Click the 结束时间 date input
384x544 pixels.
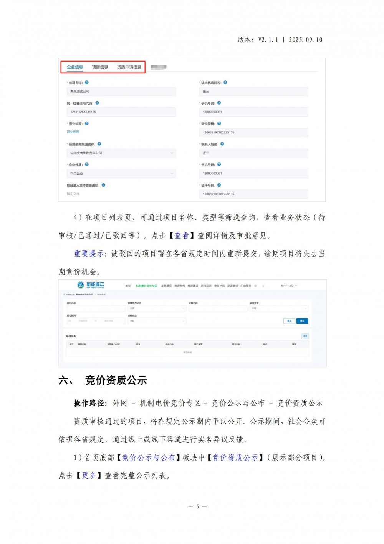(109, 321)
